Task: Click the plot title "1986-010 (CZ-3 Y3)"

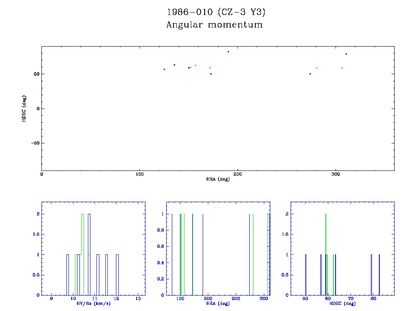Action: tap(216, 13)
